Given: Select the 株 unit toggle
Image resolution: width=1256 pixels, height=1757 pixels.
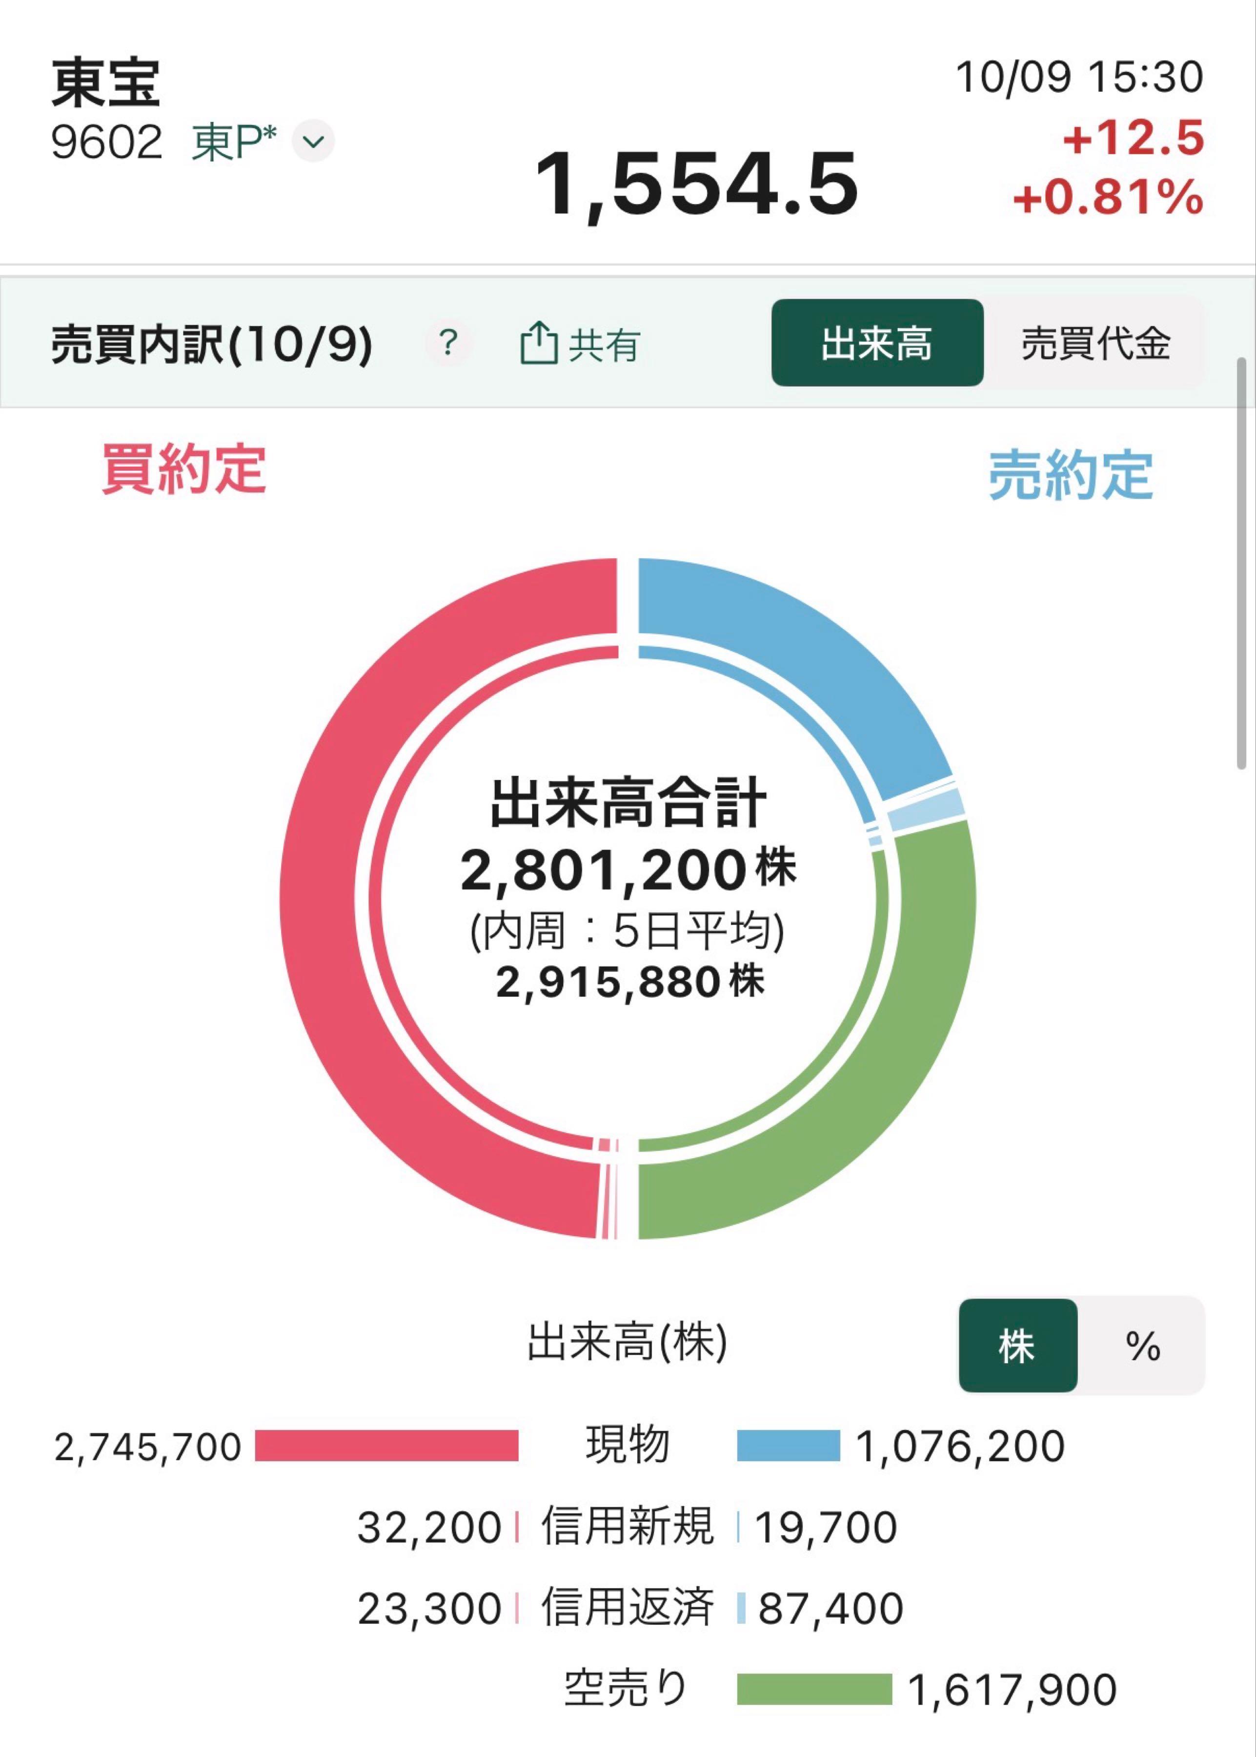Looking at the screenshot, I should coord(1018,1346).
